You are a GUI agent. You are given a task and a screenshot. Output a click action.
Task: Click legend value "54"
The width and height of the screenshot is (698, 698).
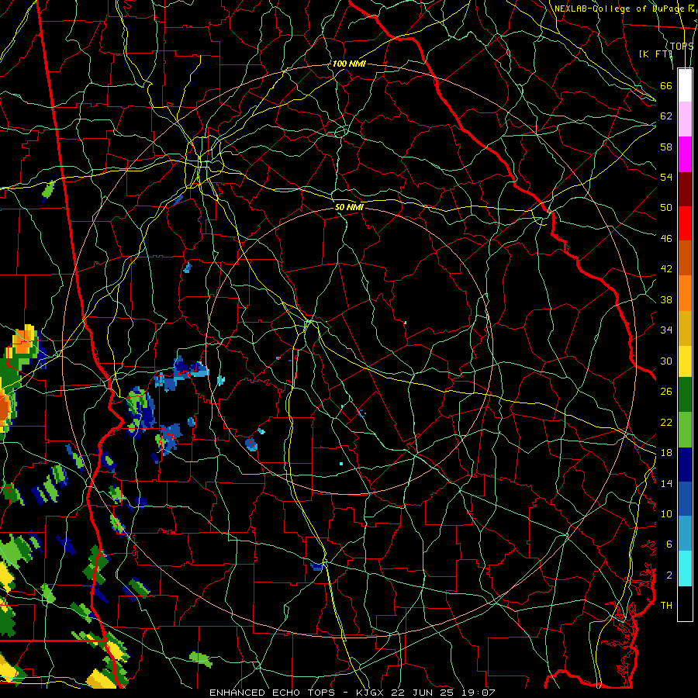[666, 177]
